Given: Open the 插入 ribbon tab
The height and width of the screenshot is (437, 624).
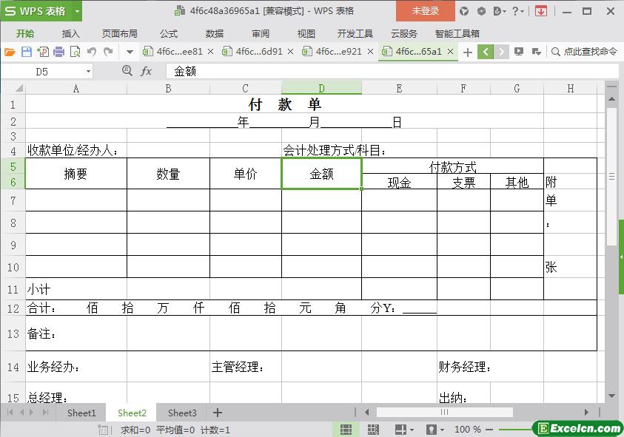Looking at the screenshot, I should [x=71, y=34].
